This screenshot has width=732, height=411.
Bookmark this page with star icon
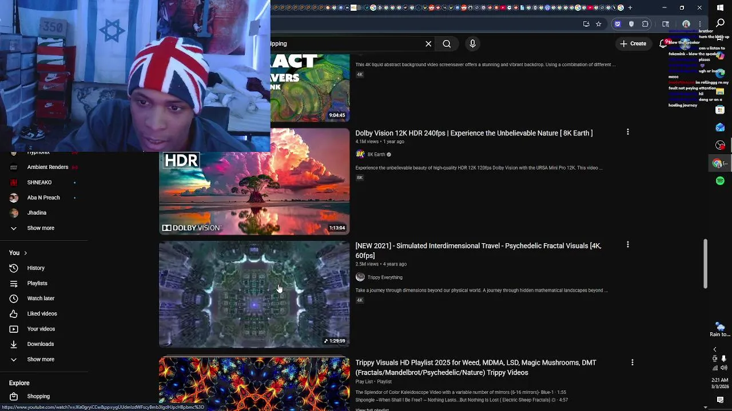point(598,24)
